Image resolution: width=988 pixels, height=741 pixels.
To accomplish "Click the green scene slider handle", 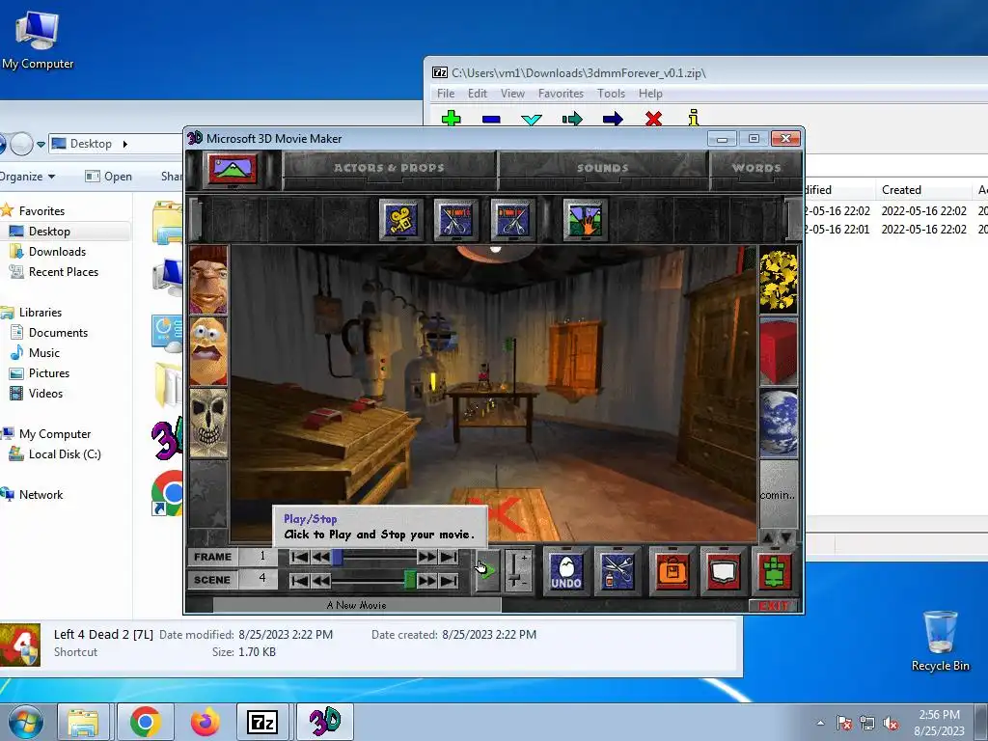I will coord(409,580).
